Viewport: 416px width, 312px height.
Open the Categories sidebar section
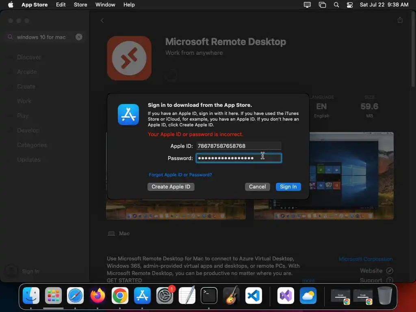click(x=32, y=145)
